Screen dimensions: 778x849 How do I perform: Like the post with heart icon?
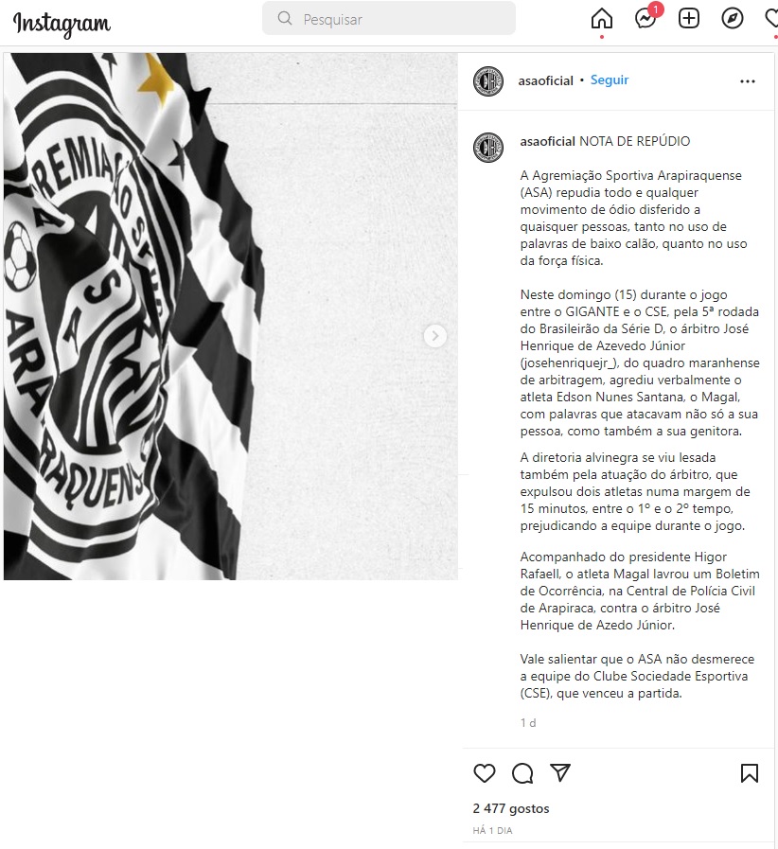485,773
